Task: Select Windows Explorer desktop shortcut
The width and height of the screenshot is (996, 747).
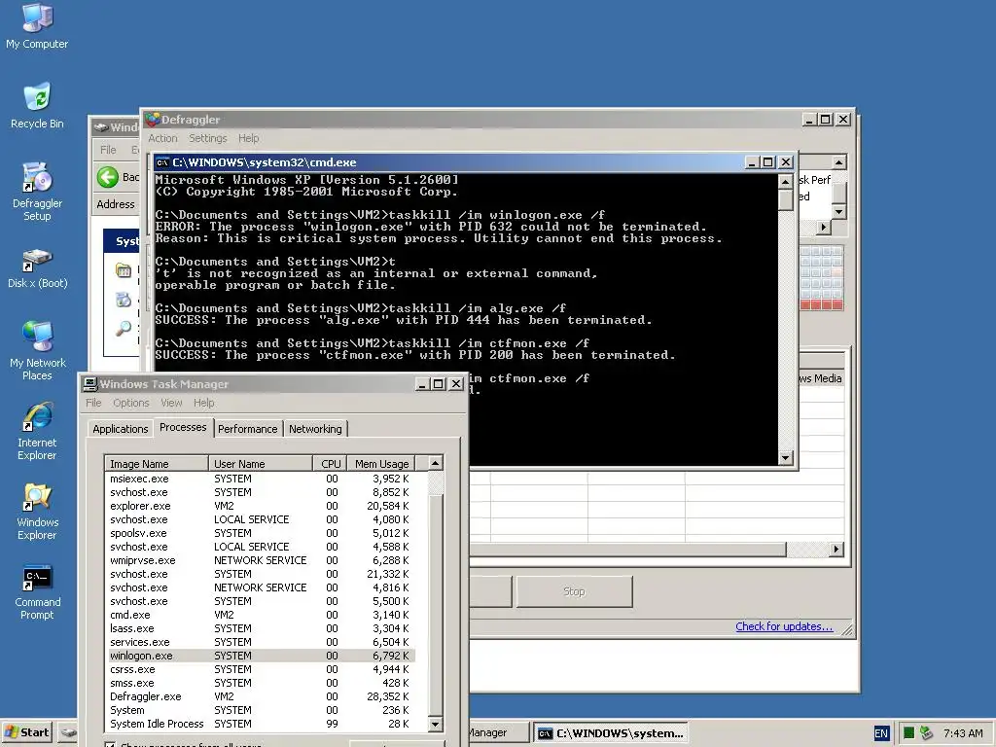Action: pyautogui.click(x=37, y=511)
